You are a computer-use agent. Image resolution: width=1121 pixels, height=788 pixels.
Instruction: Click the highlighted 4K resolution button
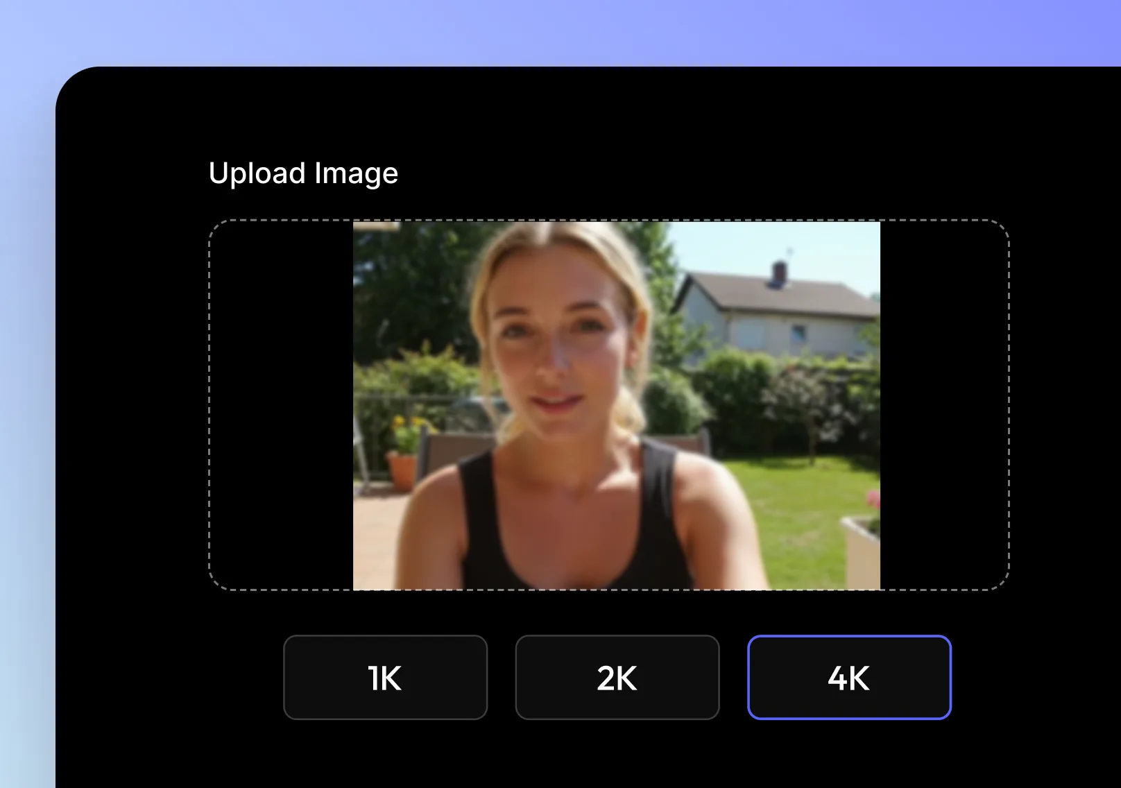click(x=848, y=678)
